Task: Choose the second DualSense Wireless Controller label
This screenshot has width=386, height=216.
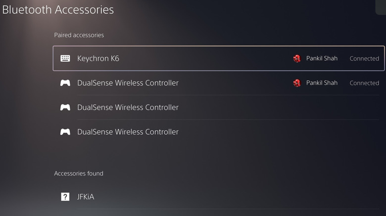Action: coord(128,108)
